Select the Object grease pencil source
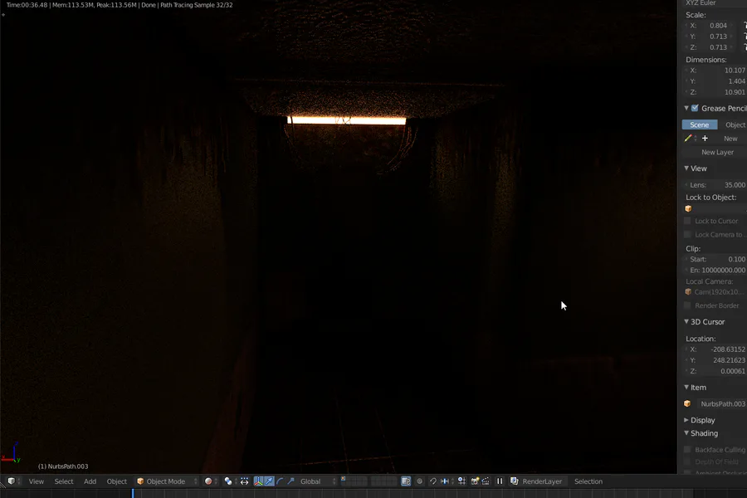Screen dimensions: 747x498 tap(735, 124)
